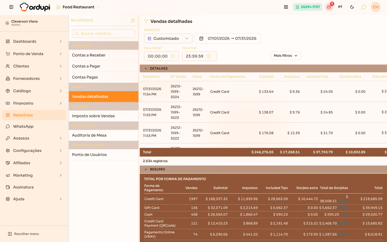Image resolution: width=387 pixels, height=242 pixels.
Task: Open calendar icon in date range field
Action: tap(201, 38)
